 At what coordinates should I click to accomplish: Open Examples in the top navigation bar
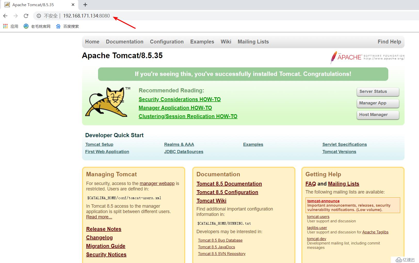coord(202,42)
